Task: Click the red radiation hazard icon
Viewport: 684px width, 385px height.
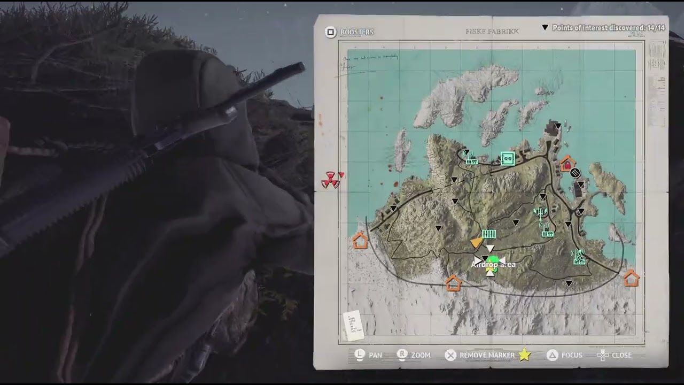Action: coord(330,181)
